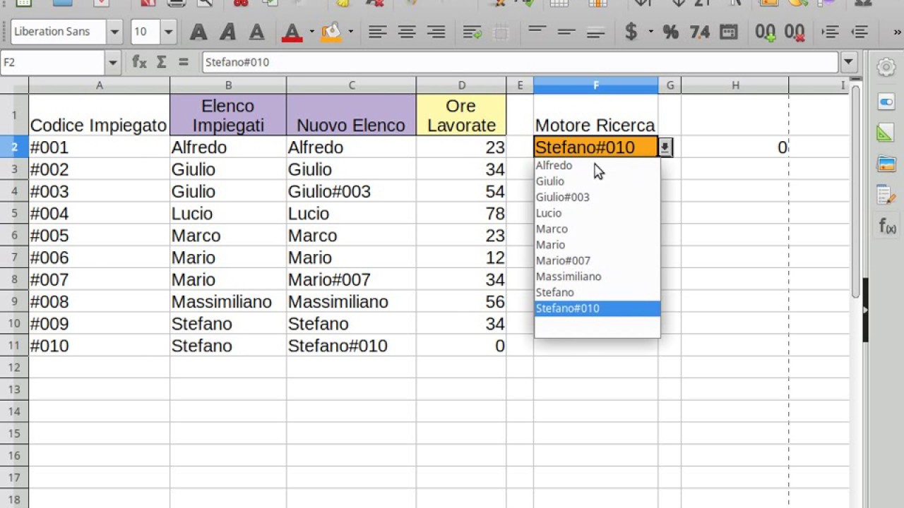Viewport: 904px width, 508px height.
Task: Click the Select All corner box
Action: pos(14,85)
